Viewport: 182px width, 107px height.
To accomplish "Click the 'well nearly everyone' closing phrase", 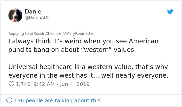I will [x=135, y=76].
